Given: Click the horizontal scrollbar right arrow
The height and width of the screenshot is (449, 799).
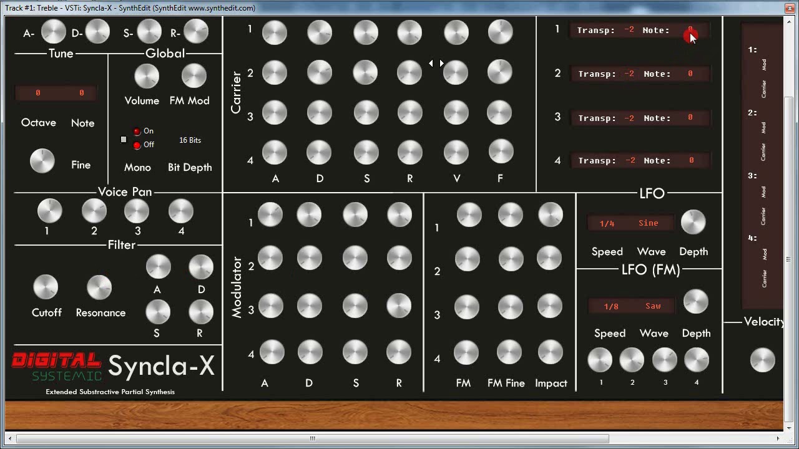Looking at the screenshot, I should 778,439.
